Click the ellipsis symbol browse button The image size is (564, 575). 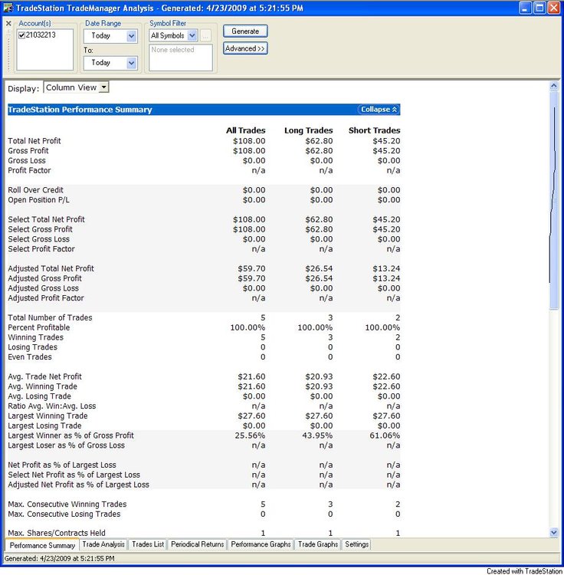click(205, 36)
